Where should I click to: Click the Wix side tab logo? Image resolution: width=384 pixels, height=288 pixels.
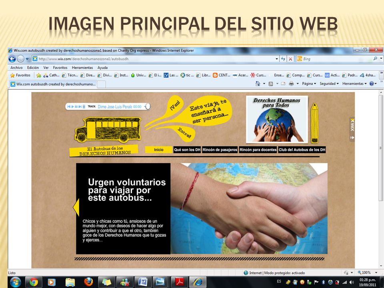coord(352,125)
